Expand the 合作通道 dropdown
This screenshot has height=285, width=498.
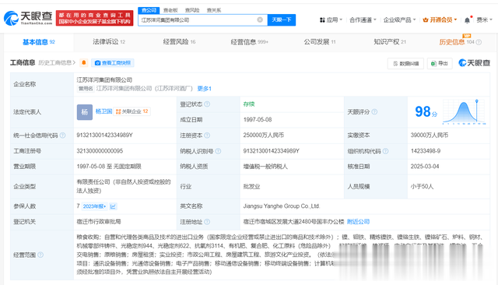tap(363, 20)
